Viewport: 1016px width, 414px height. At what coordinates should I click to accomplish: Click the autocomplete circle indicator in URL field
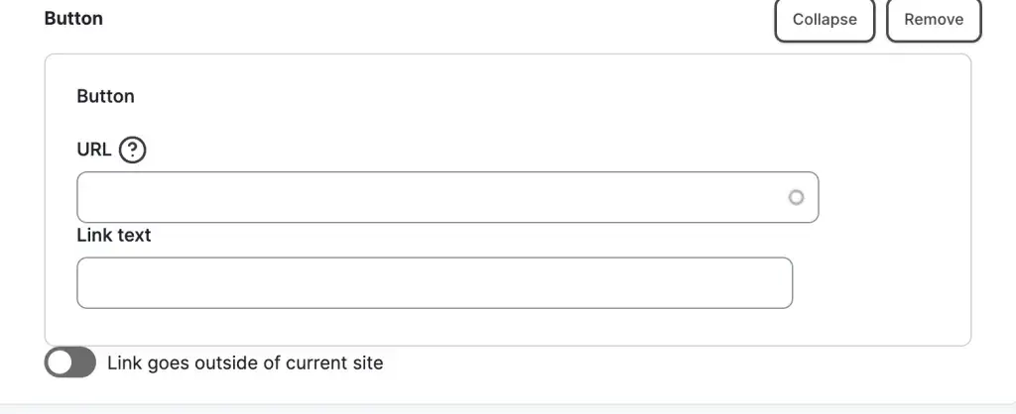coord(796,197)
